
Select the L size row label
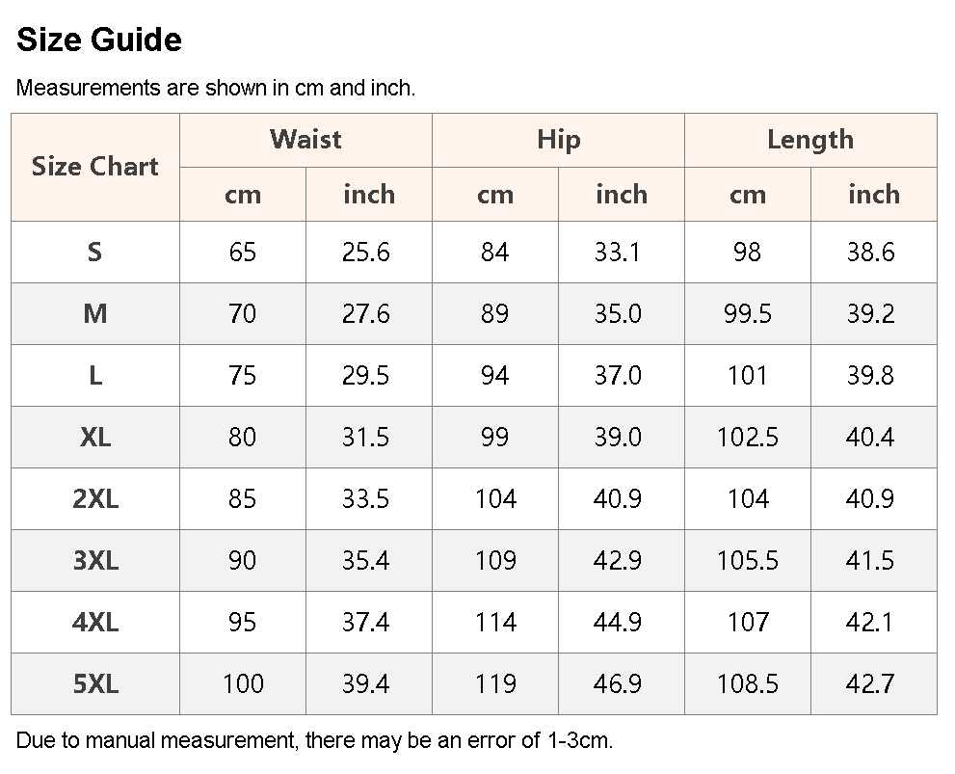click(95, 376)
